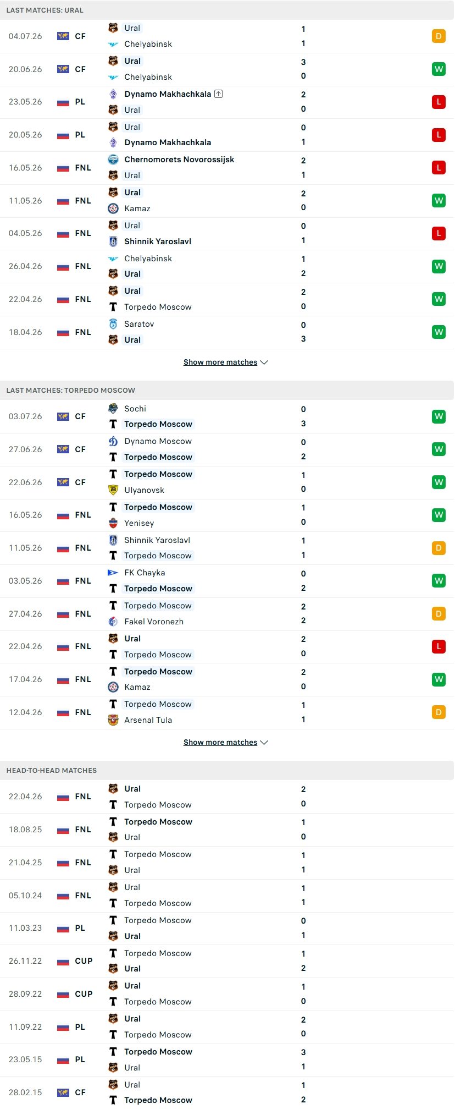Click the Sochi club crest icon

pyautogui.click(x=113, y=408)
